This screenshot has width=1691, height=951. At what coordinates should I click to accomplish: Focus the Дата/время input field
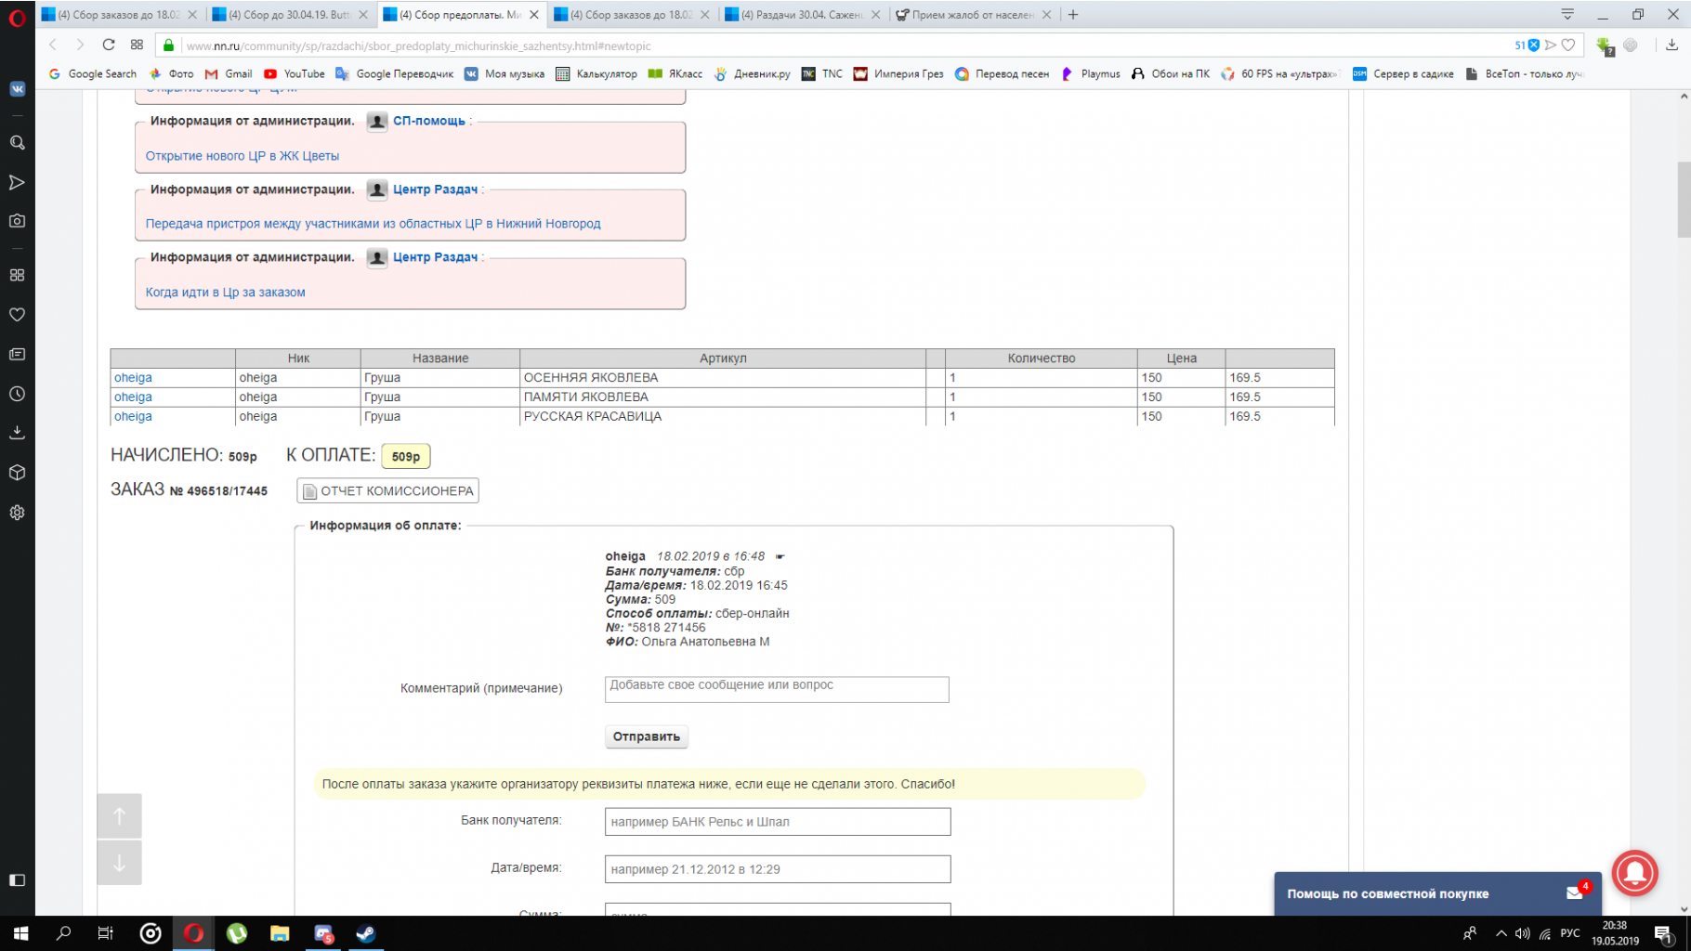(778, 869)
